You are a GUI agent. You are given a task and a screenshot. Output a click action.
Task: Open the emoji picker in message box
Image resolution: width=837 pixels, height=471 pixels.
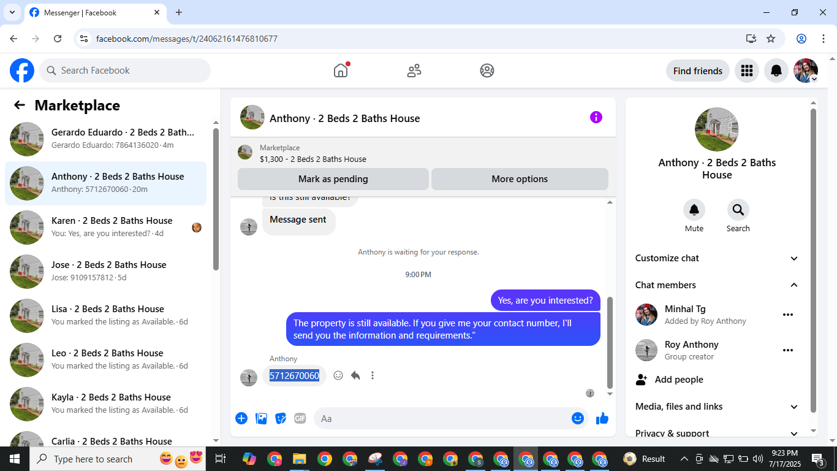click(578, 418)
